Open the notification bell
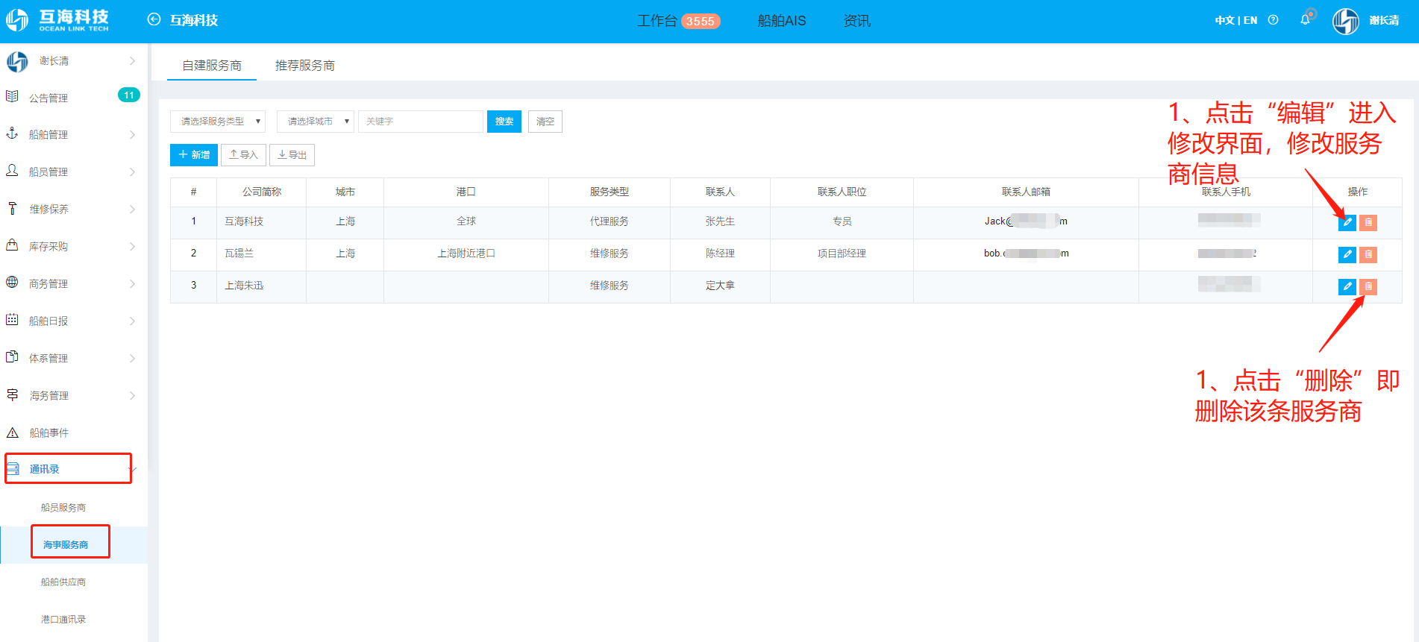 1305,19
